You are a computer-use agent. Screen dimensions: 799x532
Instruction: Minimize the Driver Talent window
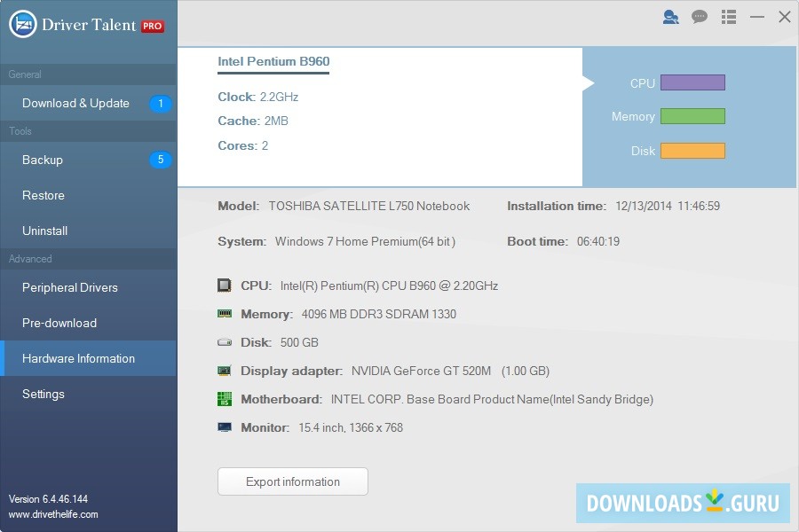pyautogui.click(x=757, y=18)
